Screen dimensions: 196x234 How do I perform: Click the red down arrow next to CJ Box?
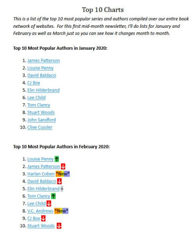pos(44,218)
